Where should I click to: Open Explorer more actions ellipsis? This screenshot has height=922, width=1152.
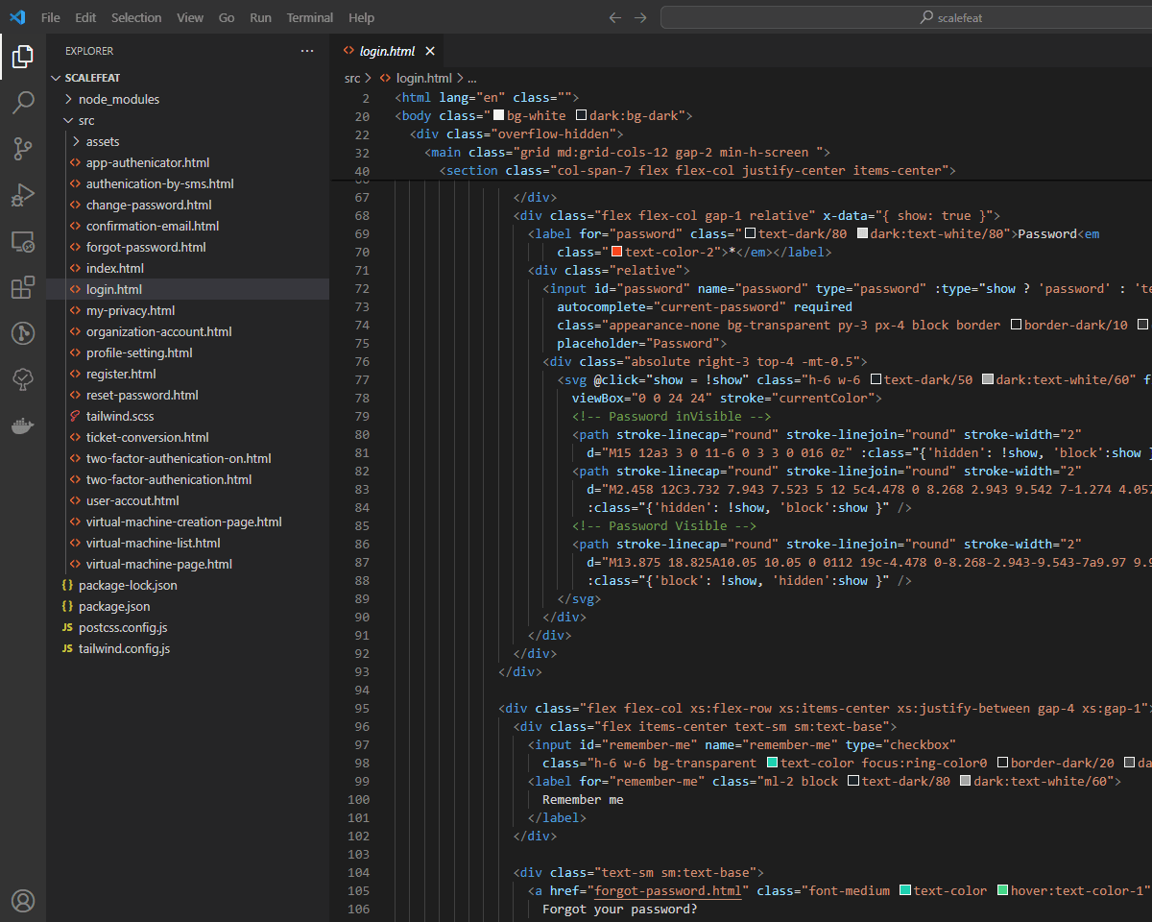pos(307,51)
